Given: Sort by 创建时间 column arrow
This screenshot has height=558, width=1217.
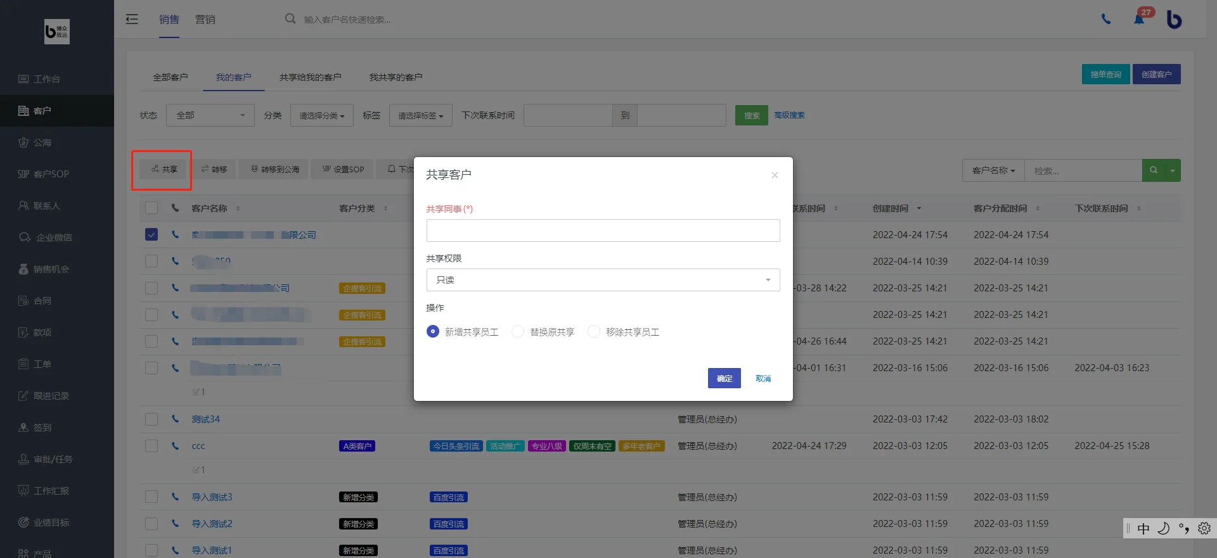Looking at the screenshot, I should [919, 208].
